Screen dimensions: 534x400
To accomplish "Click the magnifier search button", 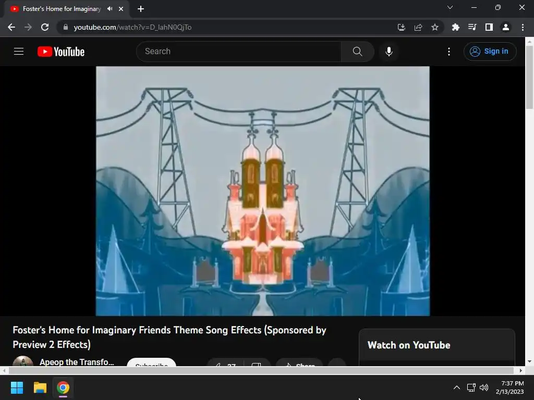I will (x=357, y=52).
